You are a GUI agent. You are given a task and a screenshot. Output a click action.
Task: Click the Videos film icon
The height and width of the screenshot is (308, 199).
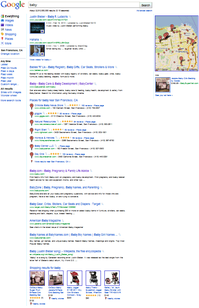tap(2, 25)
